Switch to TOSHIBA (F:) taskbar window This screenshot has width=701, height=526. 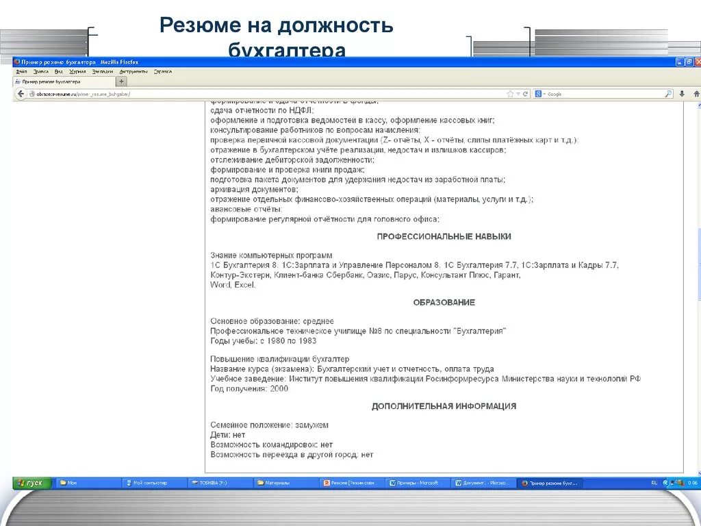(x=220, y=483)
